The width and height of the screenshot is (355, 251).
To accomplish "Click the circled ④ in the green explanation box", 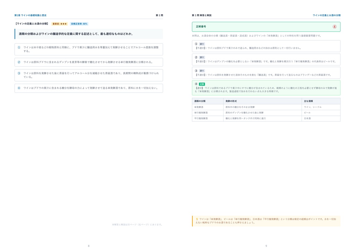I will [196, 84].
